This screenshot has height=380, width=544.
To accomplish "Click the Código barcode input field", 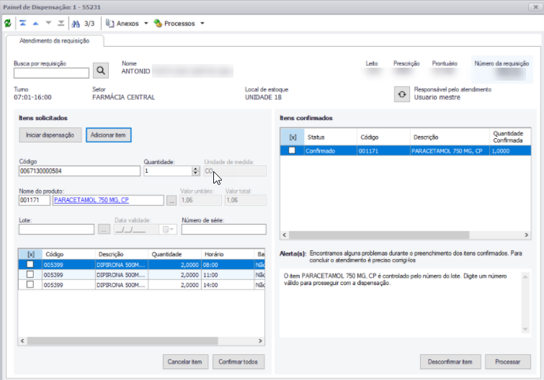I will 79,171.
